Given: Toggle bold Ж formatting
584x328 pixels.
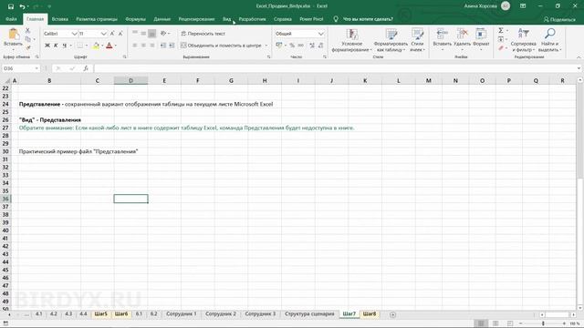Looking at the screenshot, I should [47, 46].
